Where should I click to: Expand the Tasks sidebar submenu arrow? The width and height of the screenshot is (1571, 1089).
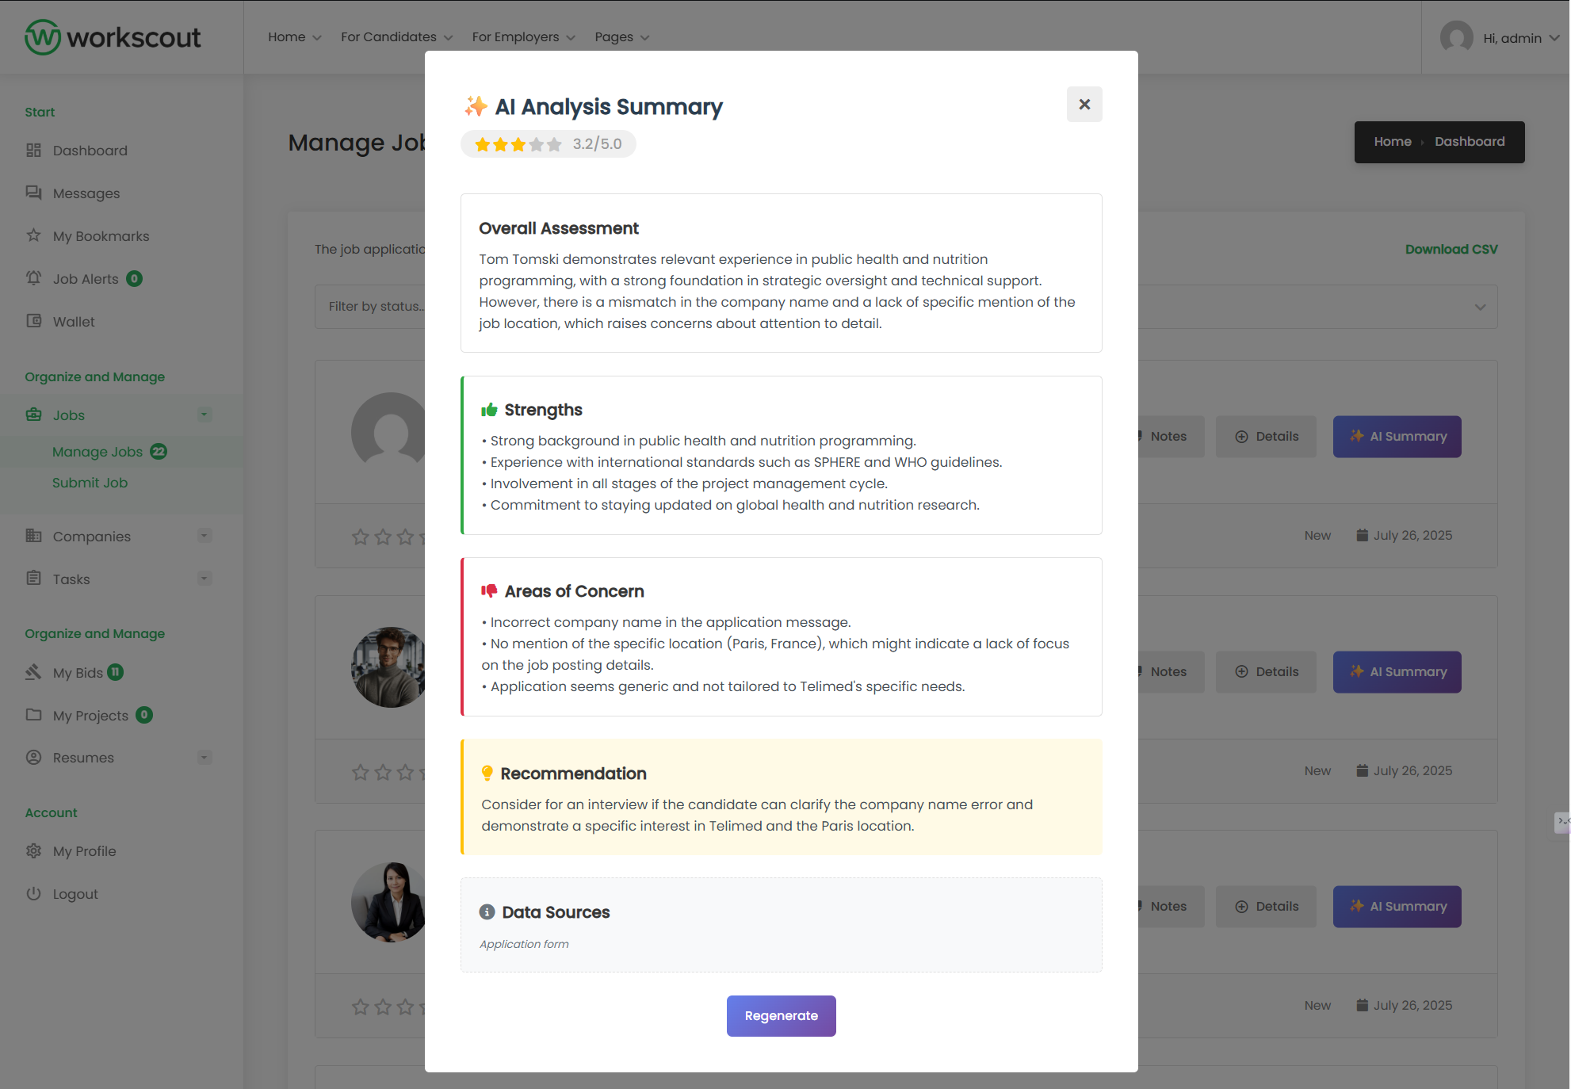pos(204,579)
